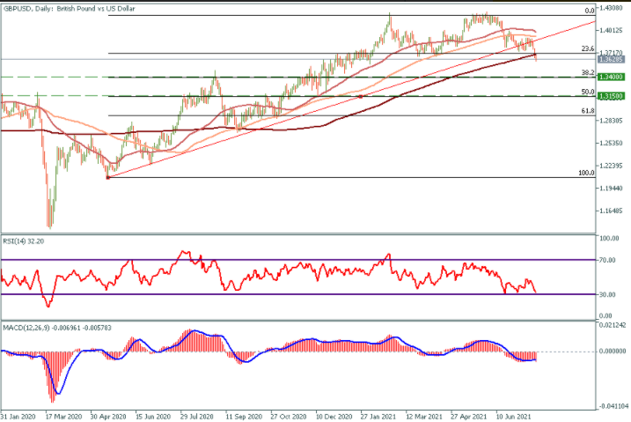The image size is (631, 422).
Task: Click the 31 Jan 2020 date label
Action: click(x=18, y=417)
